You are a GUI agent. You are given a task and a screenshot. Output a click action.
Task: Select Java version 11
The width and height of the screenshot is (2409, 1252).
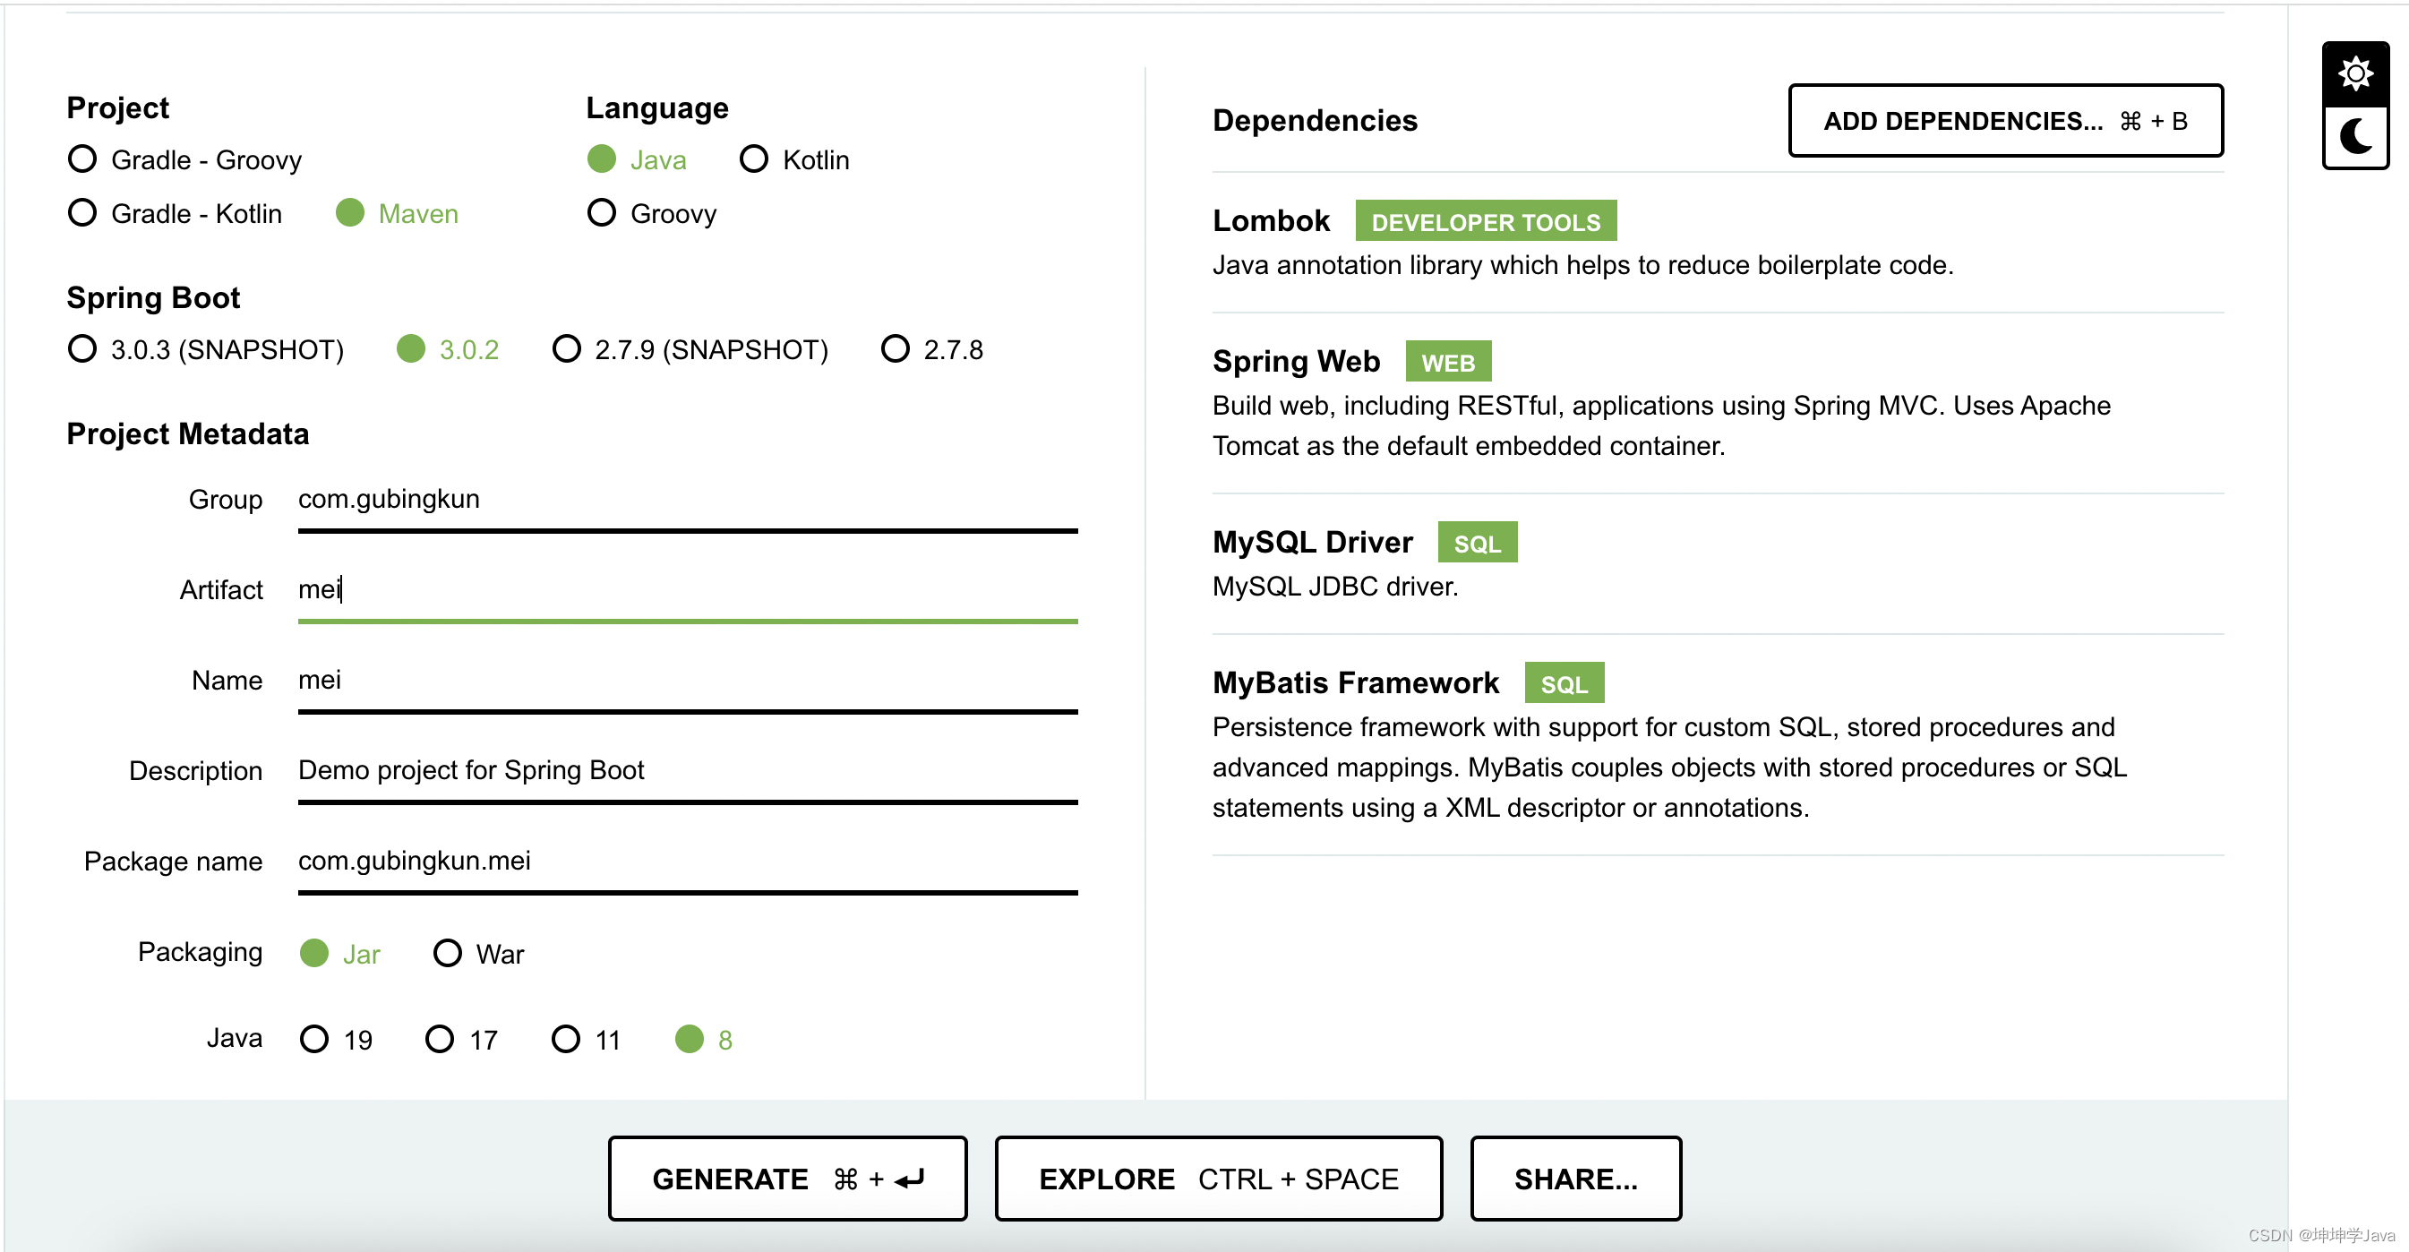click(x=587, y=1040)
